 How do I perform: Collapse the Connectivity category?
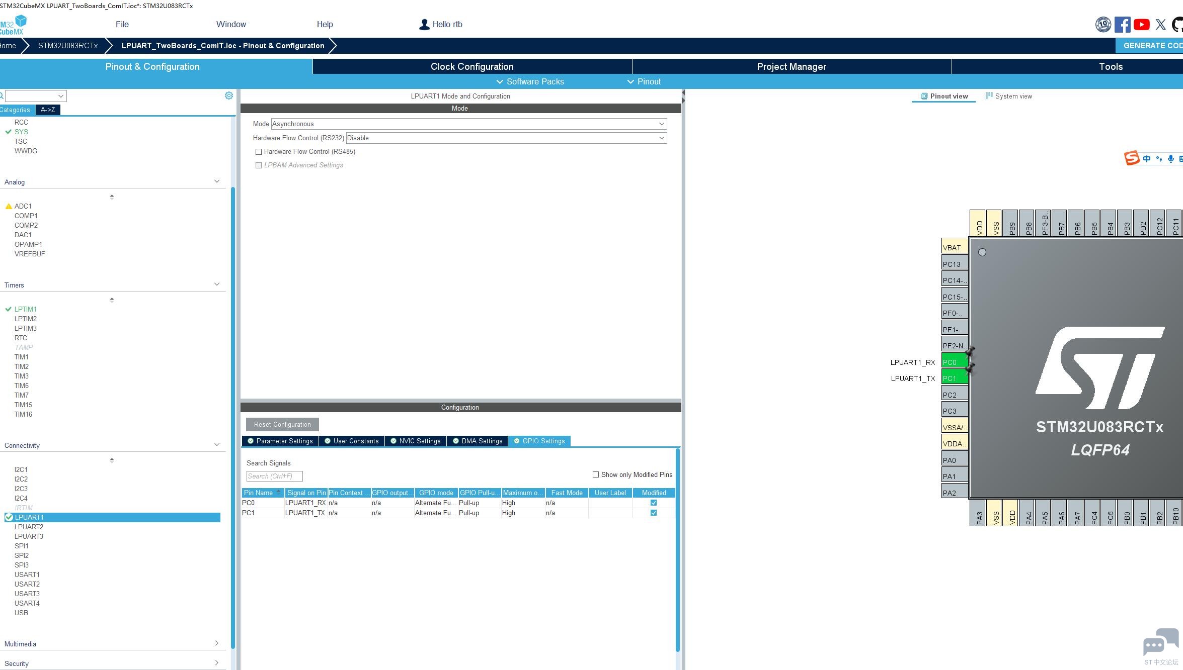[217, 445]
